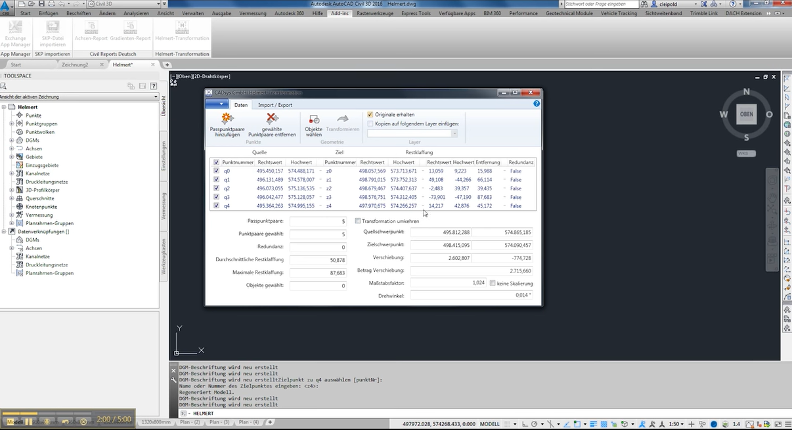Open the Vermessung ribbon tab
The width and height of the screenshot is (792, 430).
tap(253, 13)
